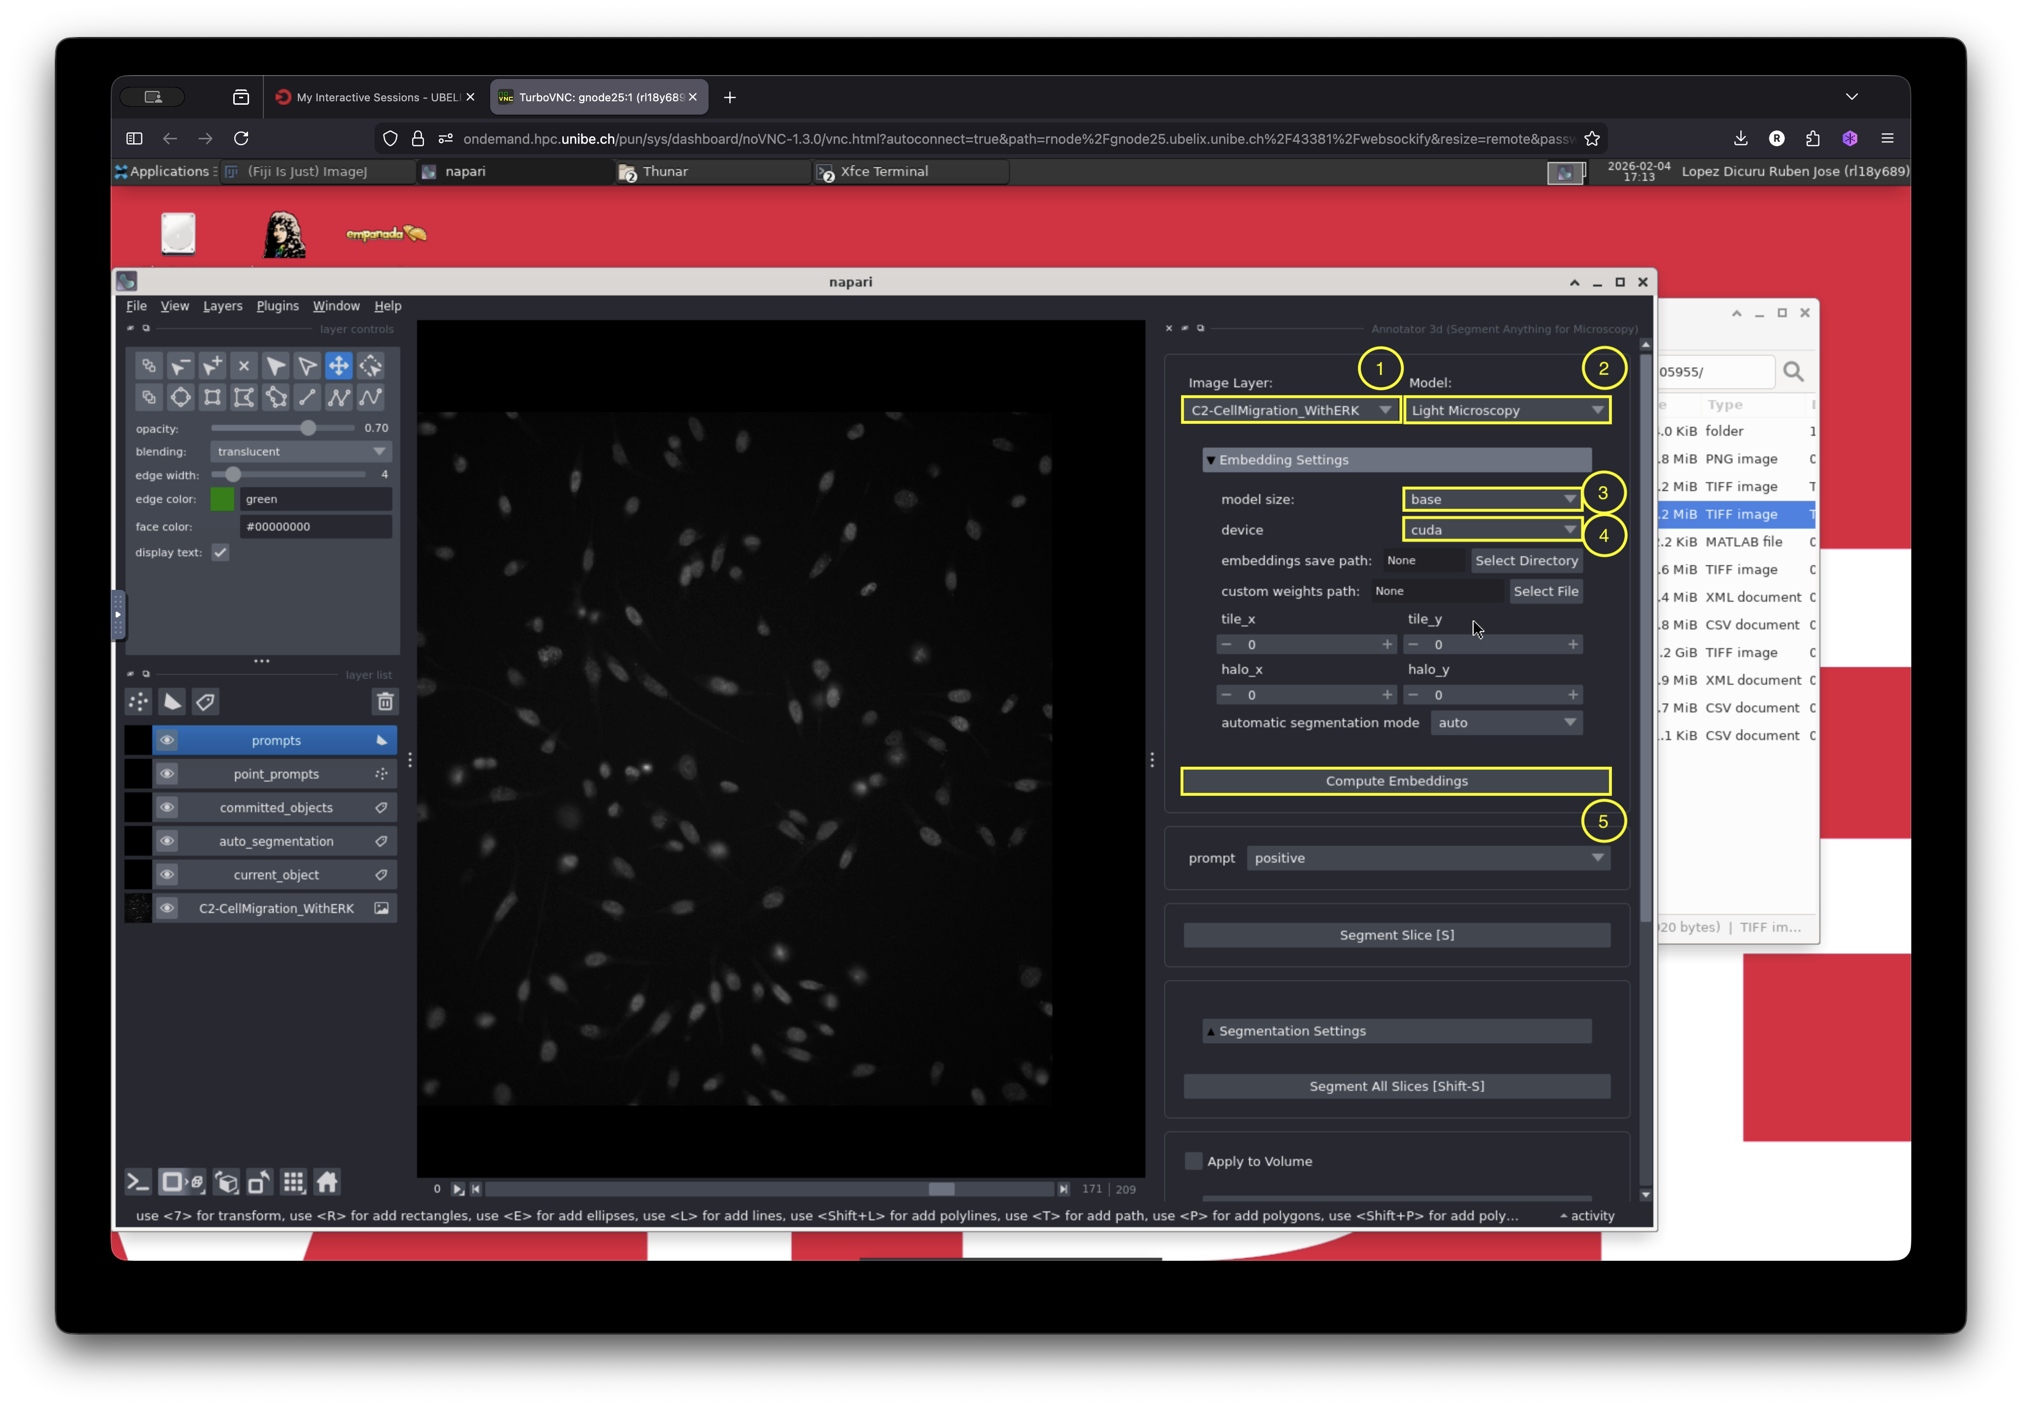Enable Apply to Volume checkbox
This screenshot has width=2022, height=1407.
click(1193, 1161)
